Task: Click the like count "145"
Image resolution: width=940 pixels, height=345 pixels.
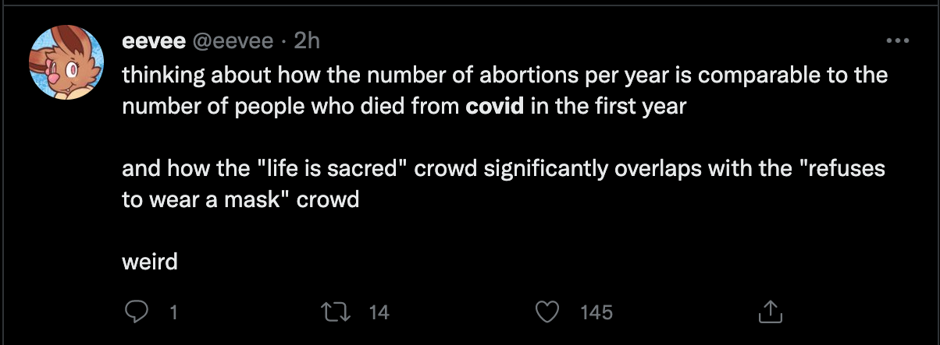Action: coord(597,313)
